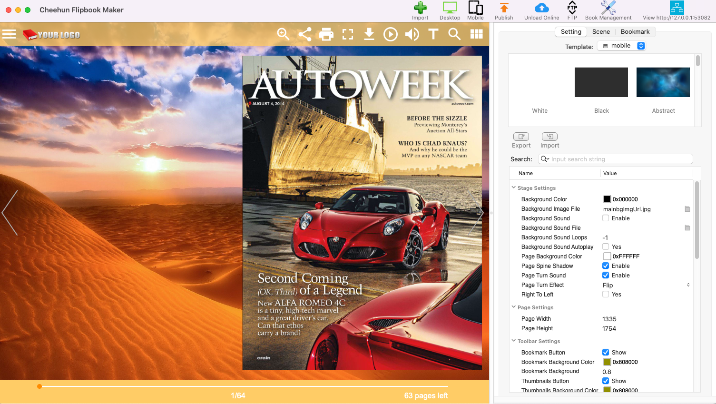Click the zoom-in magnifier icon
The height and width of the screenshot is (404, 716).
(283, 34)
